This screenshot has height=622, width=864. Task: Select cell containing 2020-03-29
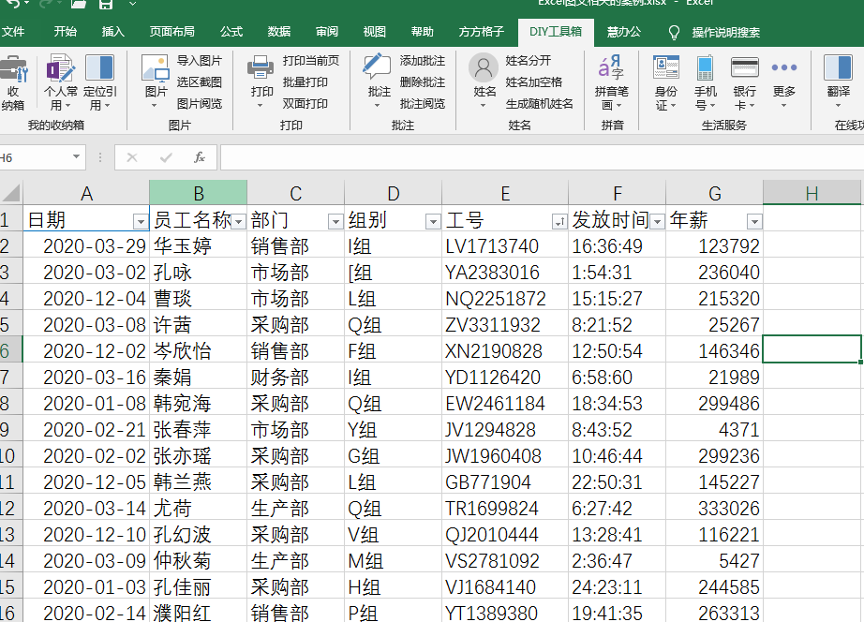tap(86, 245)
